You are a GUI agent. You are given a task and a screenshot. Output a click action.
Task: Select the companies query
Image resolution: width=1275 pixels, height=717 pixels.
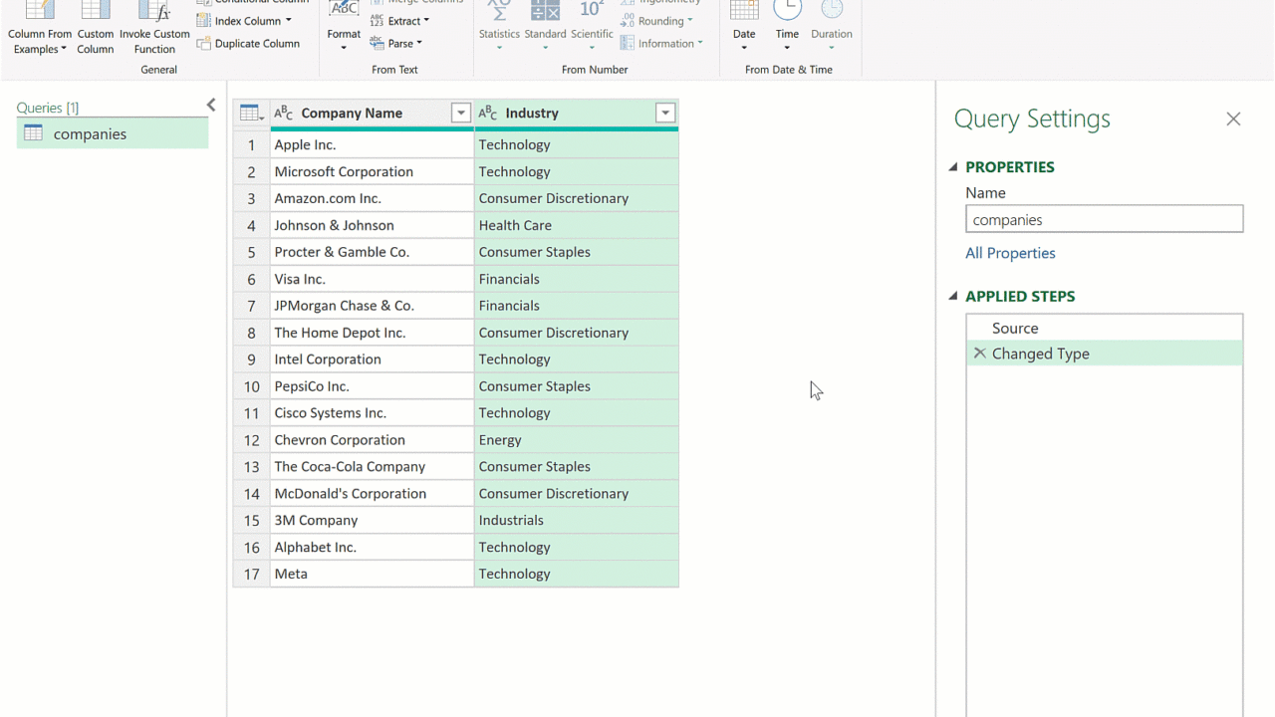coord(90,134)
